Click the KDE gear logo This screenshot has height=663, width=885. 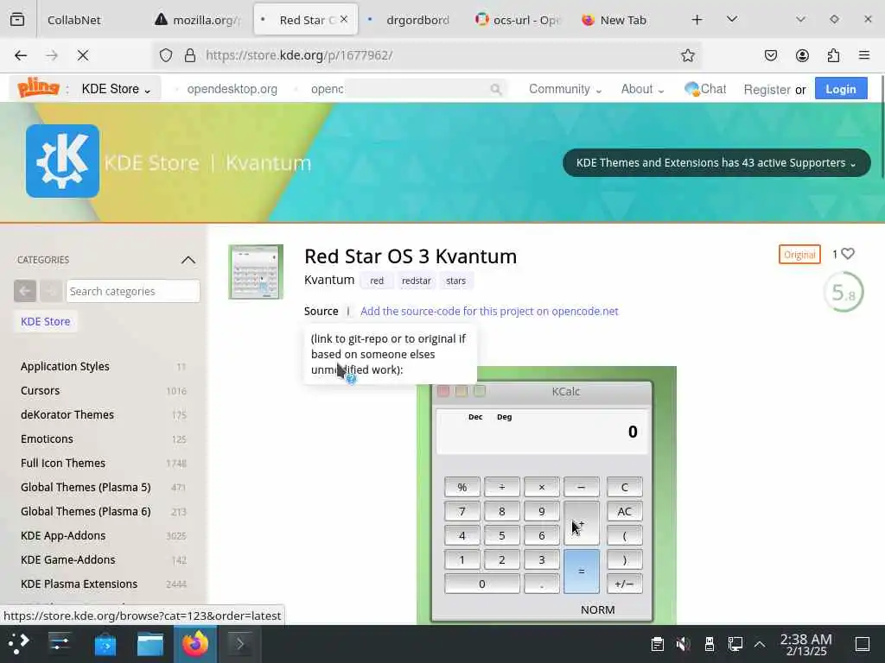coord(62,161)
